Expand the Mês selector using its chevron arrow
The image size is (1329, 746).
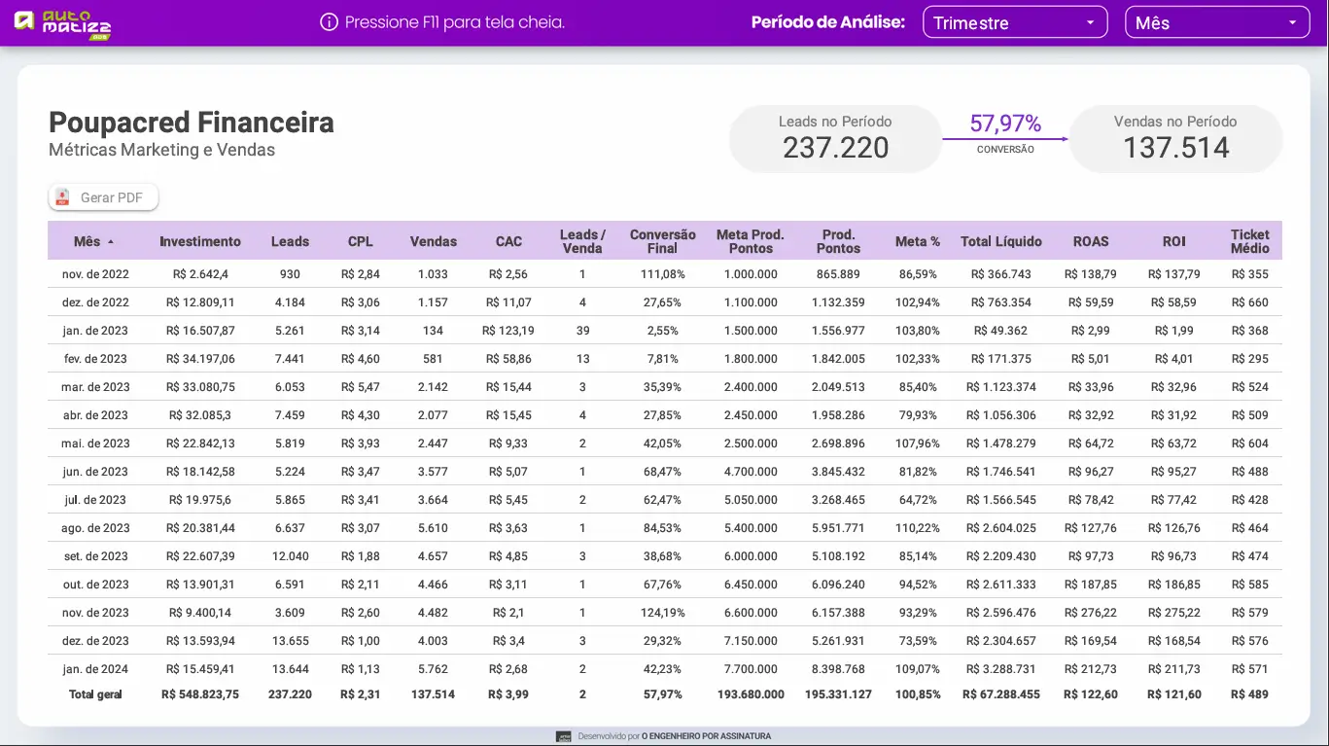1294,21
